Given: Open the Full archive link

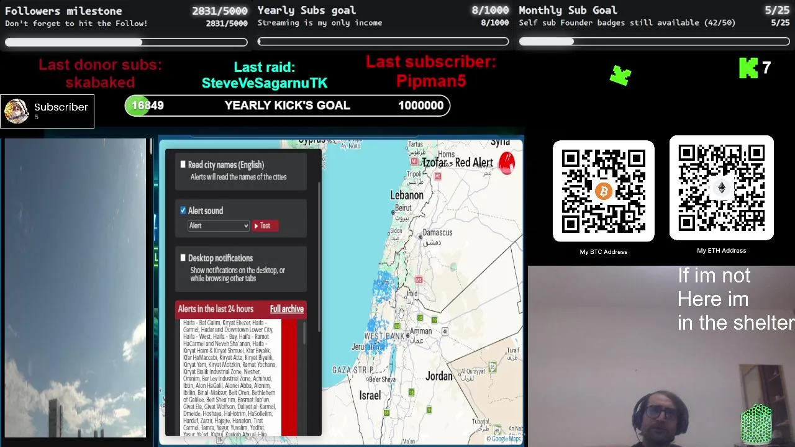Looking at the screenshot, I should point(287,309).
